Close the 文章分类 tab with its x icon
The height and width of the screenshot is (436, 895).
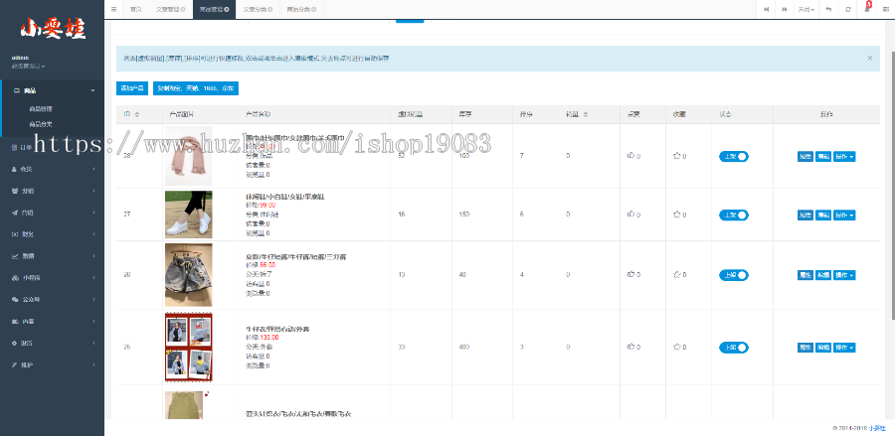269,10
